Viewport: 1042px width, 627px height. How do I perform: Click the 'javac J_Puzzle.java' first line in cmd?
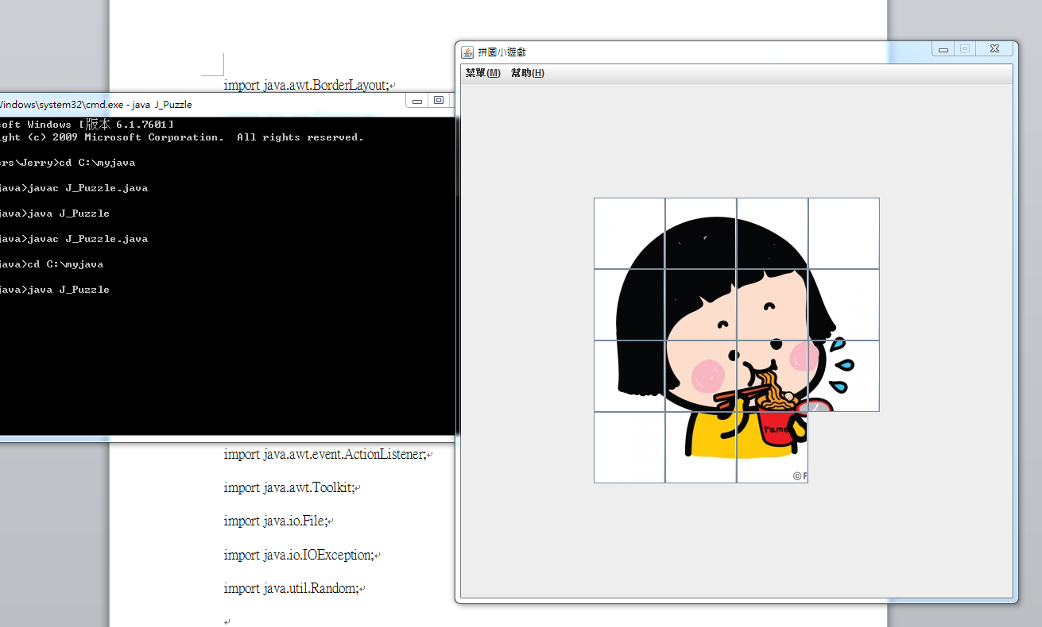(x=87, y=188)
